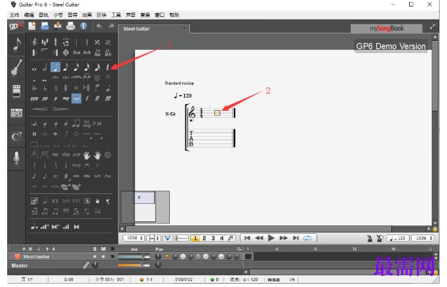This screenshot has width=447, height=287.
Task: Select the whole note duration
Action: pos(34,69)
